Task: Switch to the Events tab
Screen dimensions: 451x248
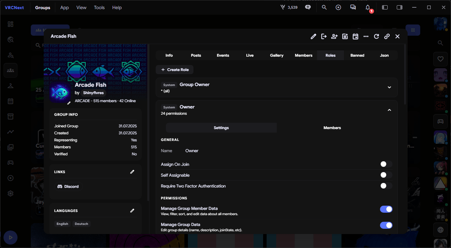Action: click(223, 55)
